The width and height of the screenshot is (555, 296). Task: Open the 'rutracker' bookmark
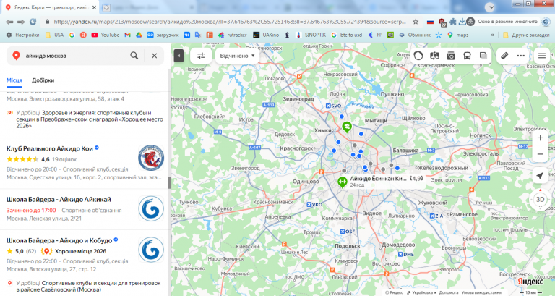232,35
